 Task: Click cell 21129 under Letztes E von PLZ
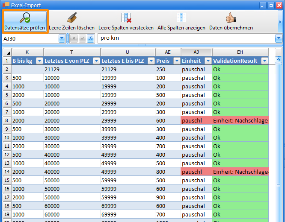click(72, 69)
